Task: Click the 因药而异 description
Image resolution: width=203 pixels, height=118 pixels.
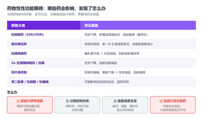Action: 107,82
